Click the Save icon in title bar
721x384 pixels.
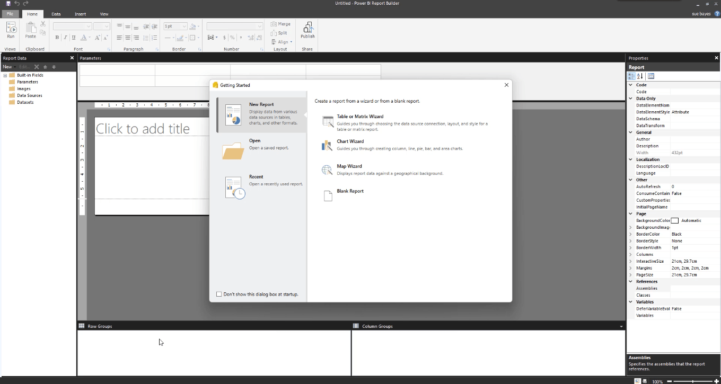pos(8,3)
